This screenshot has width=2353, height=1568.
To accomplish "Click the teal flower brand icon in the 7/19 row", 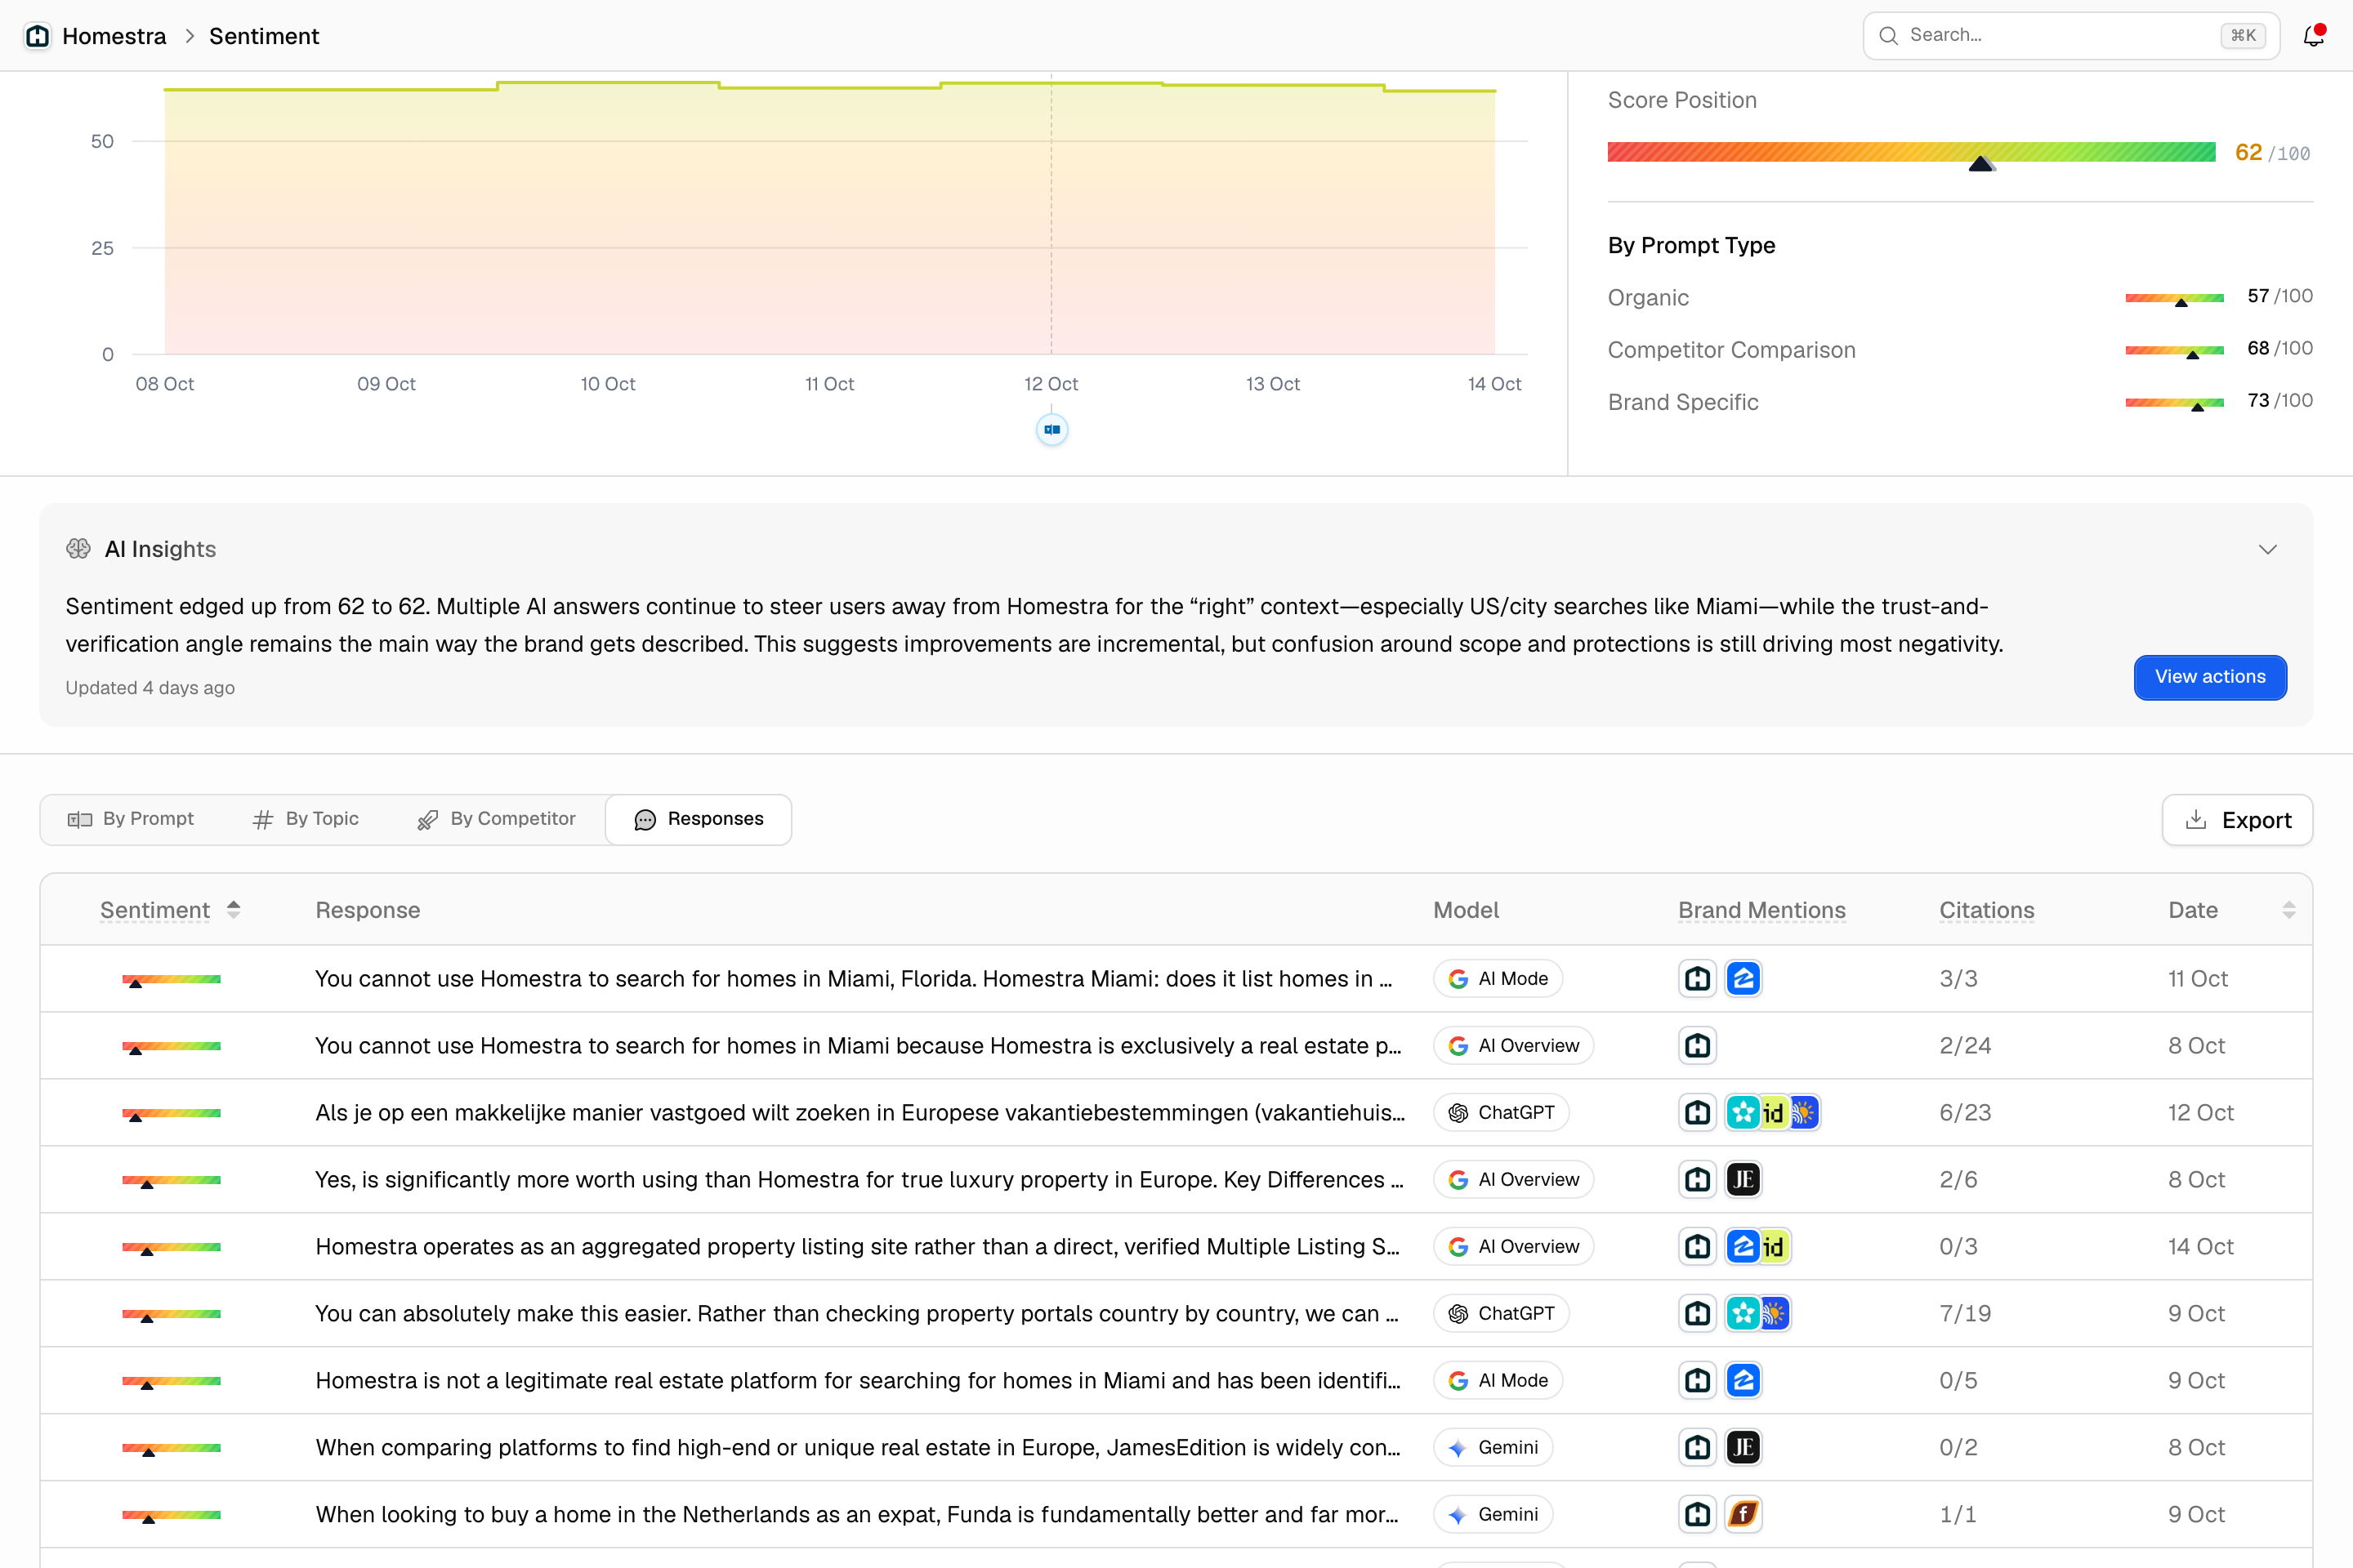I will [1743, 1314].
